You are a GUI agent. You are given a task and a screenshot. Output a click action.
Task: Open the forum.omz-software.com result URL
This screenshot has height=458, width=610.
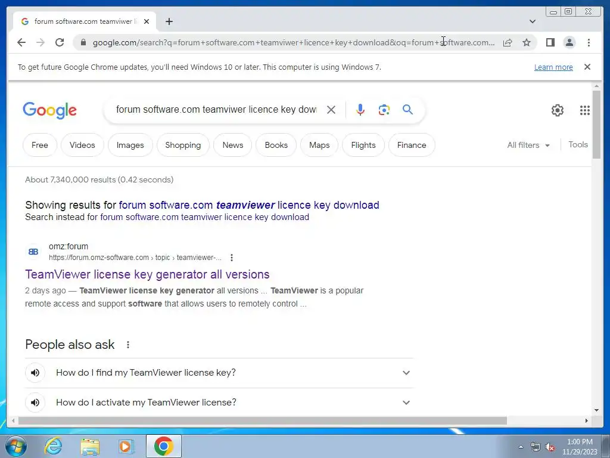click(x=135, y=258)
